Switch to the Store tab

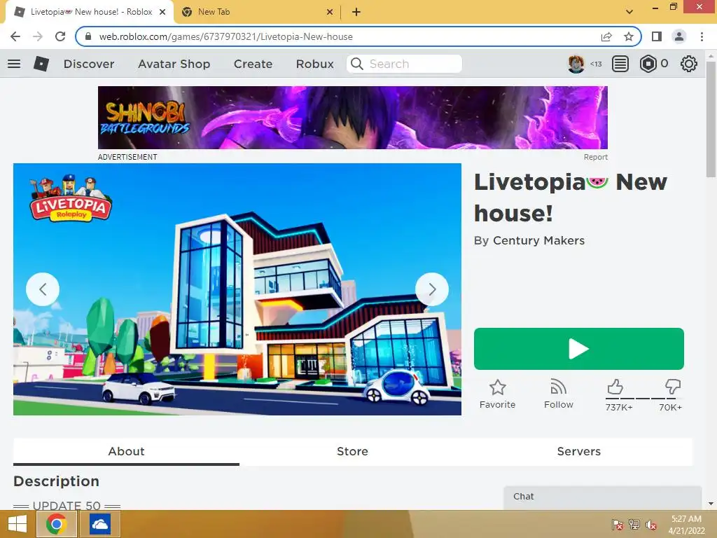[x=353, y=452]
